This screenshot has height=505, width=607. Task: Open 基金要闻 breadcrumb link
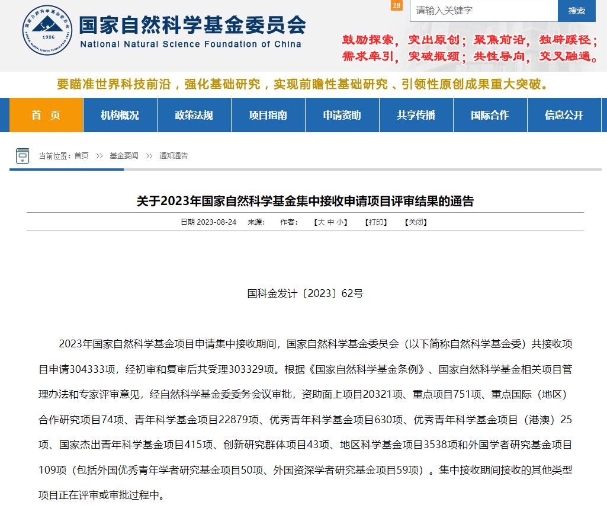click(x=124, y=156)
